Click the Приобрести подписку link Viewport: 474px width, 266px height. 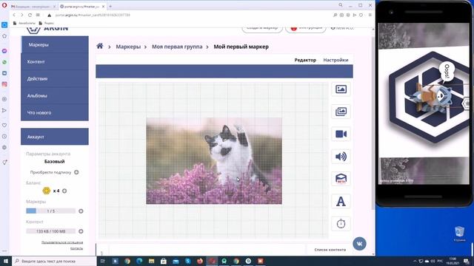click(x=50, y=172)
